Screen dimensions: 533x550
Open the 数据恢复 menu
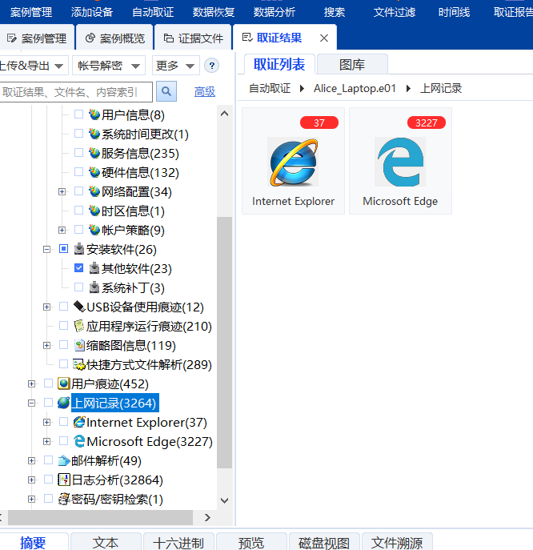pos(214,12)
